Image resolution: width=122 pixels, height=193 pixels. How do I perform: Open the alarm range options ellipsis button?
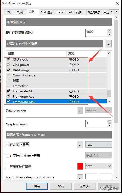click(80, 177)
